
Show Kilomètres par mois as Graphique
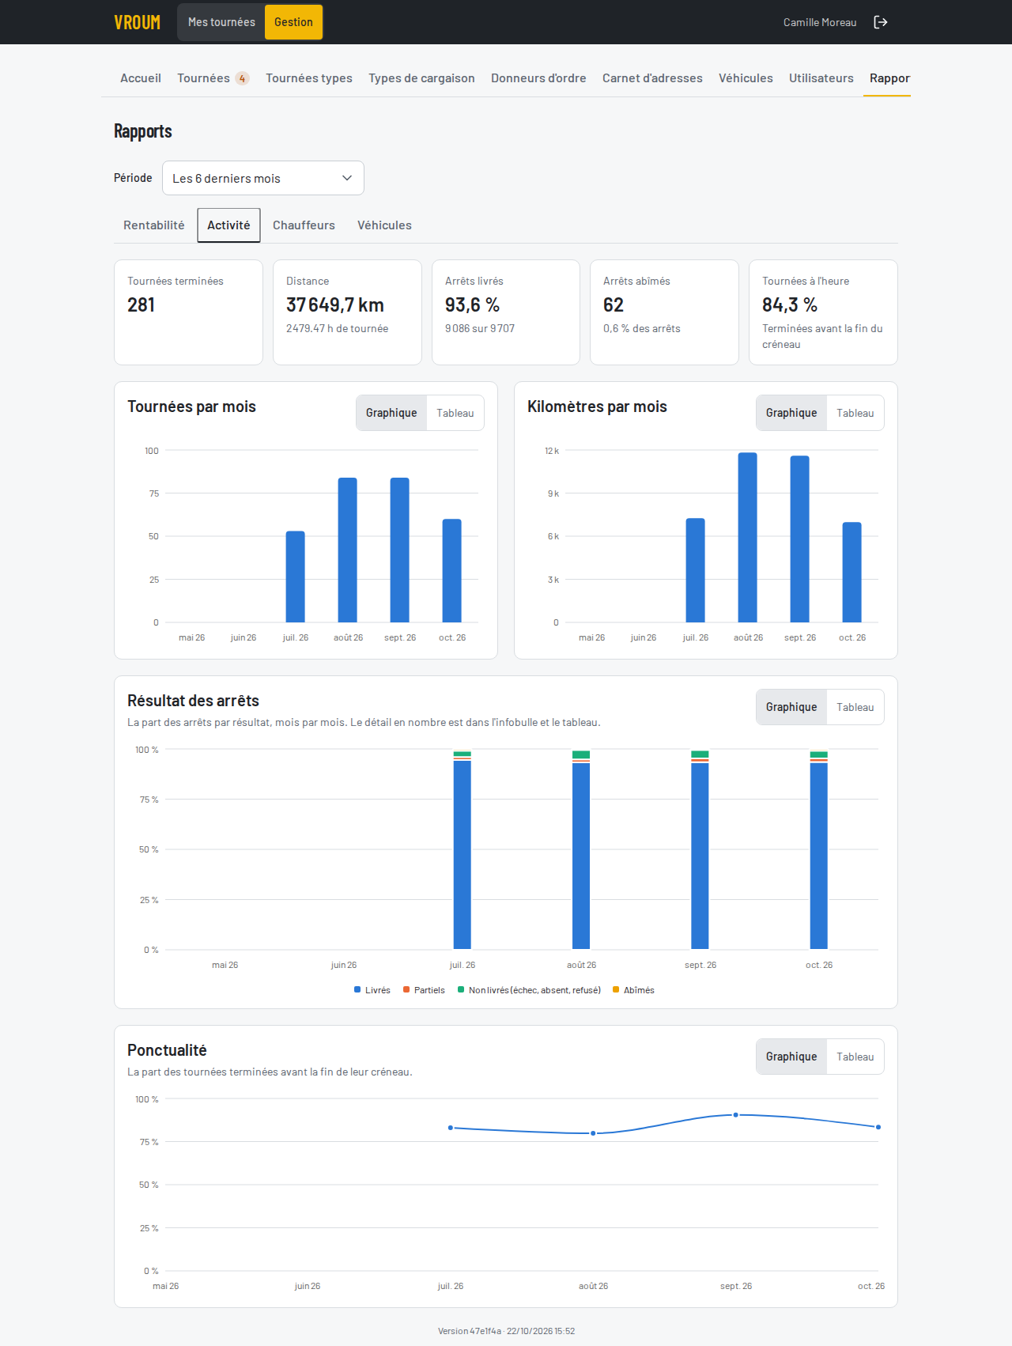[x=791, y=413]
